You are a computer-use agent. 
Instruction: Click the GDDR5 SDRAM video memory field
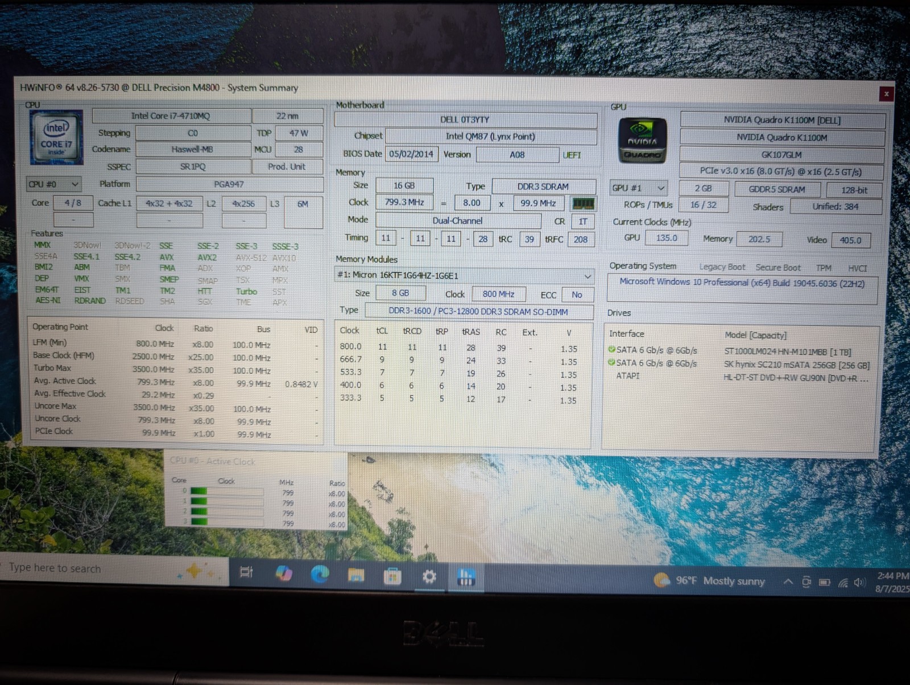click(x=777, y=189)
